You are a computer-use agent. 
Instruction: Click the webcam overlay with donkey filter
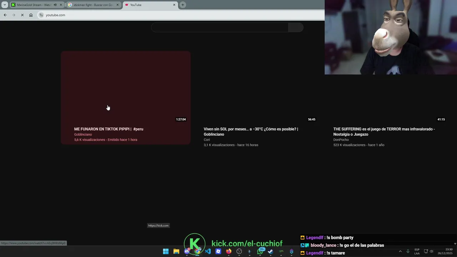(391, 37)
